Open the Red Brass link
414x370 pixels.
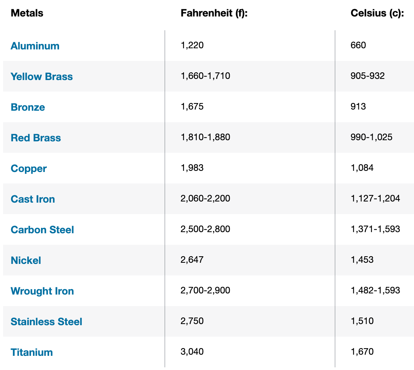(36, 138)
